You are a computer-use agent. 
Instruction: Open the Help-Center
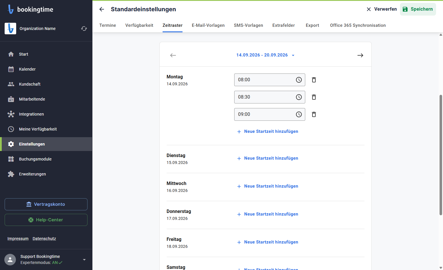pyautogui.click(x=46, y=220)
